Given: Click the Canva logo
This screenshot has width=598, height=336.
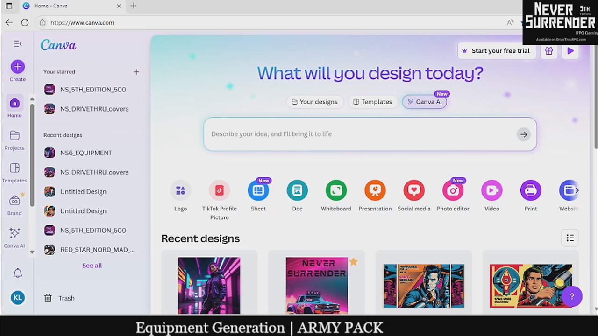Looking at the screenshot, I should [x=58, y=45].
